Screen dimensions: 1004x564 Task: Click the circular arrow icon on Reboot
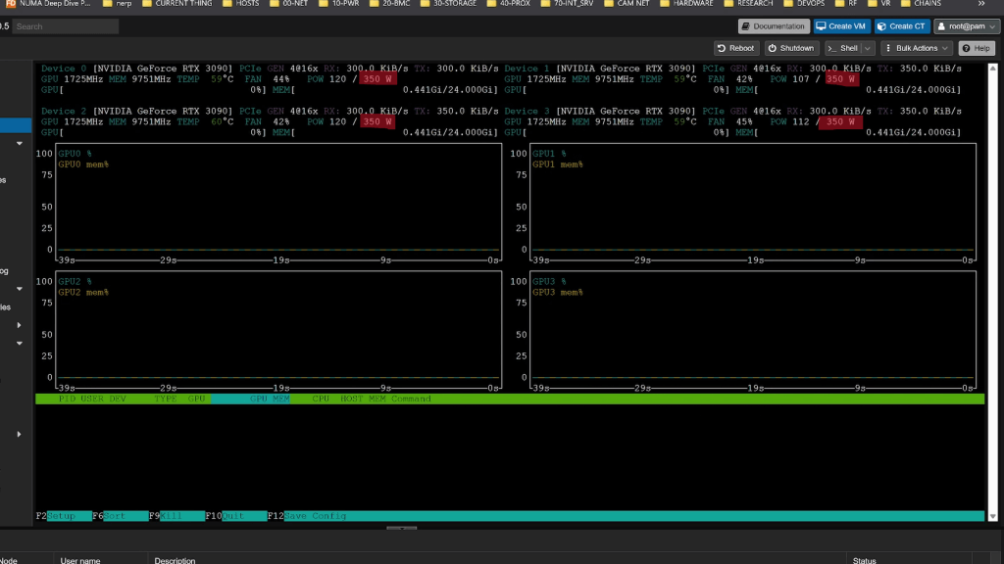pyautogui.click(x=722, y=47)
